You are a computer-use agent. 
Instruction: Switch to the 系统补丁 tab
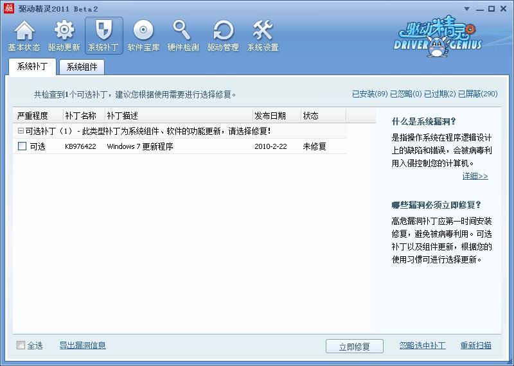pos(32,67)
